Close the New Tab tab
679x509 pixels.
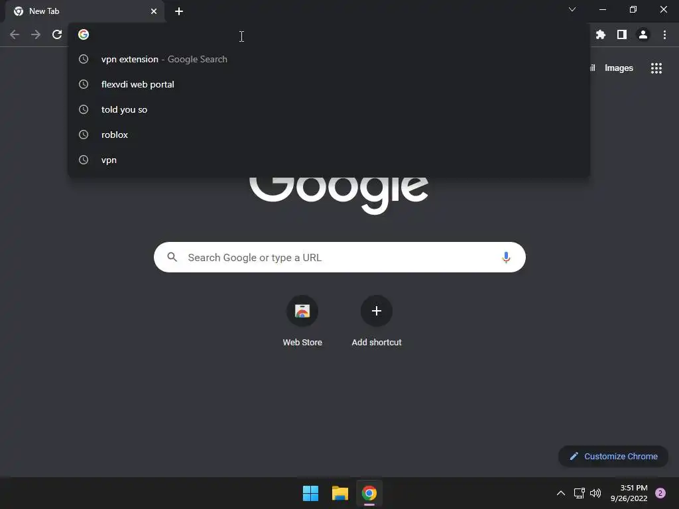[154, 11]
